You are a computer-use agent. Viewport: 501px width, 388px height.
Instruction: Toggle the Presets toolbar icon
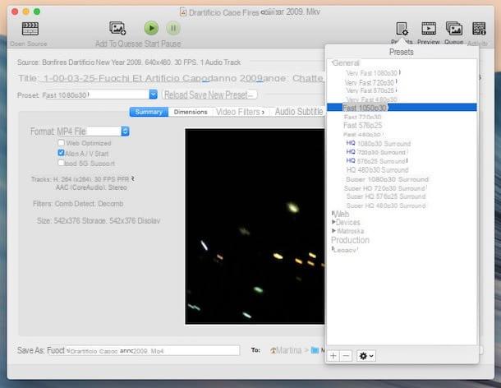pos(402,29)
